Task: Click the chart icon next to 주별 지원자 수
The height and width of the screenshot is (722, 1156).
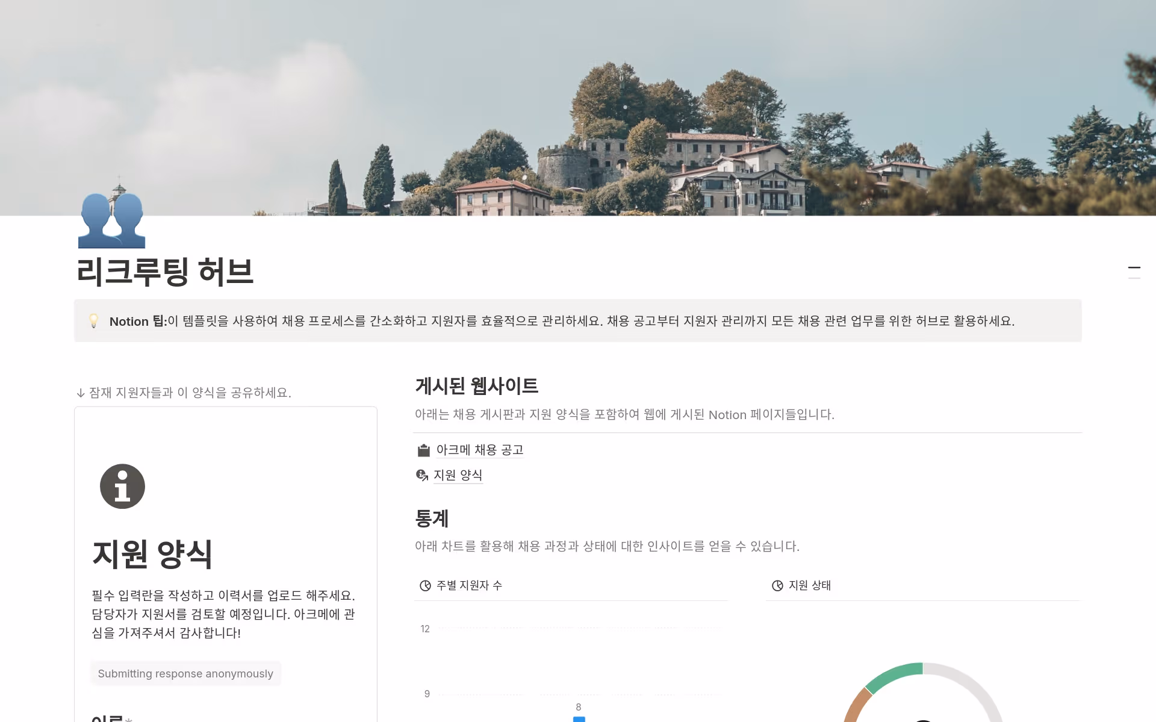Action: [425, 586]
